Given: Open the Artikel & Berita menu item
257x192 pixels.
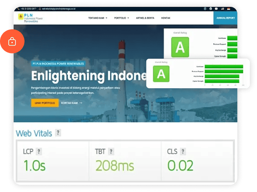Looking at the screenshot, I should pyautogui.click(x=145, y=18).
